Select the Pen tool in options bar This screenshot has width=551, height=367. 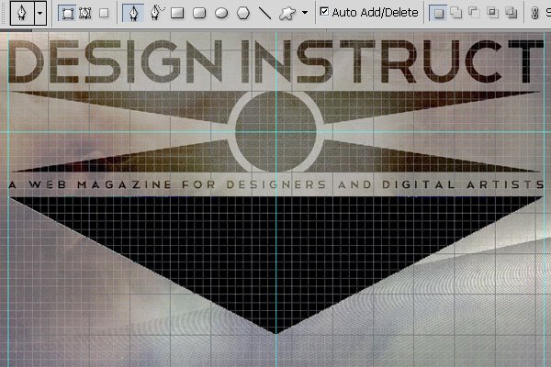click(x=133, y=14)
